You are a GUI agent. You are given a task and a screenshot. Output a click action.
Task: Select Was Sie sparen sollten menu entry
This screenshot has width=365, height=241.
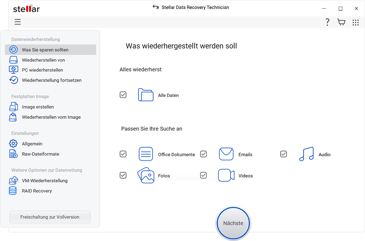coord(51,50)
